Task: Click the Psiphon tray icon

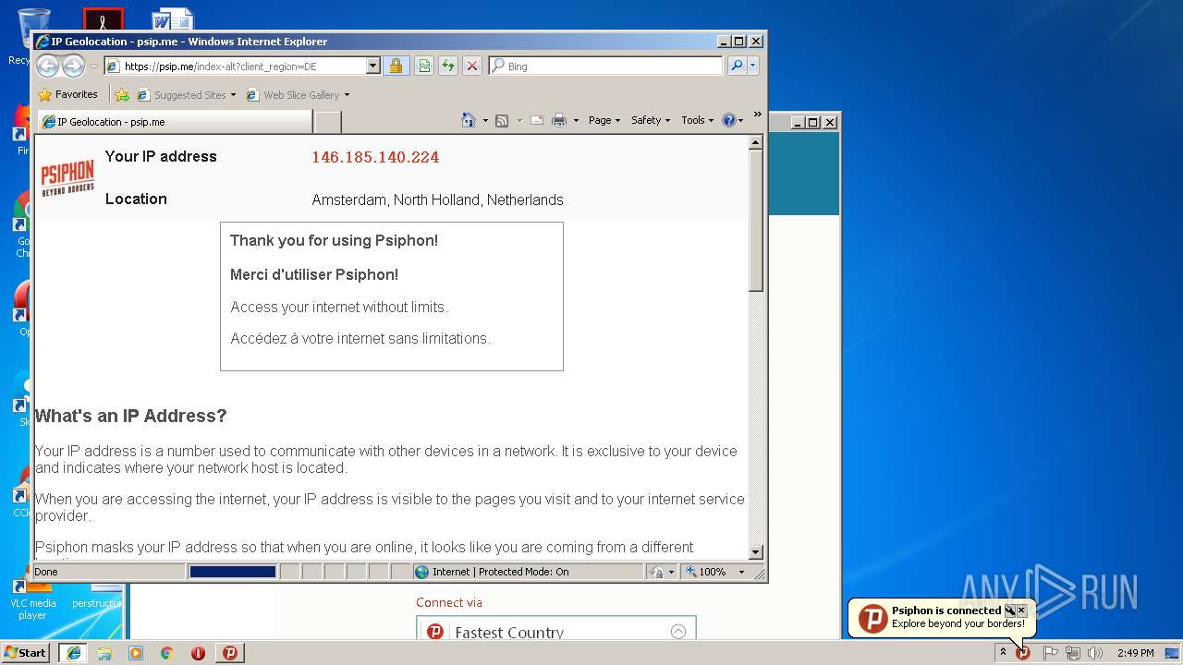Action: (1023, 653)
